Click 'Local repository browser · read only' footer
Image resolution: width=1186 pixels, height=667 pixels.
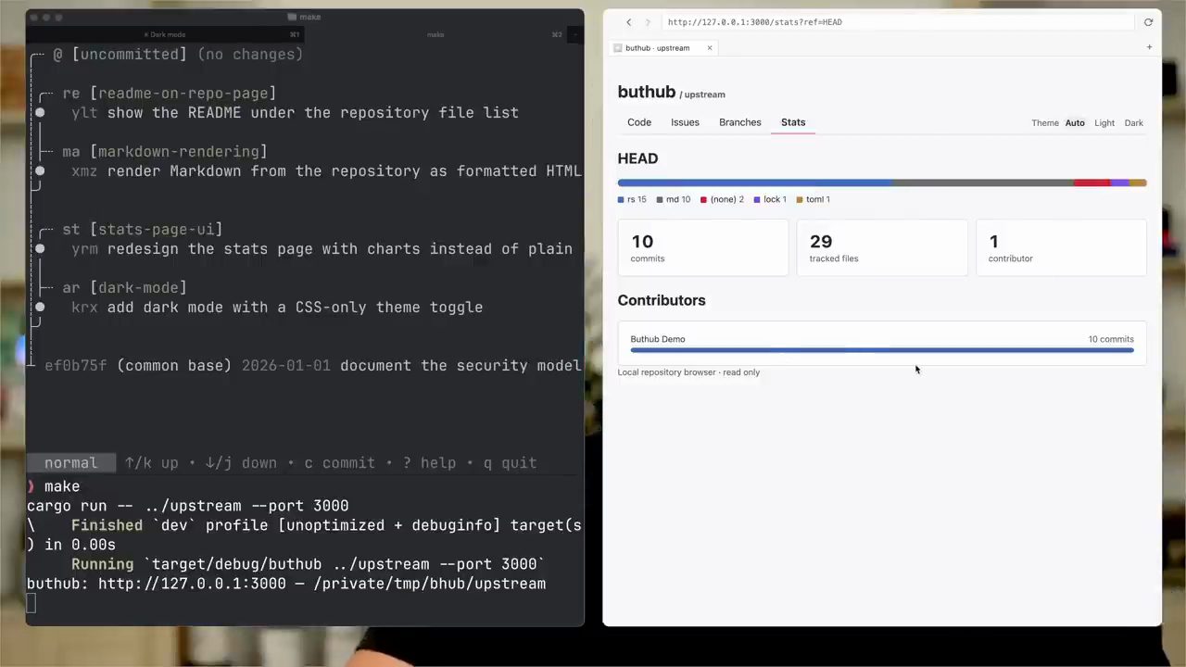pyautogui.click(x=688, y=372)
